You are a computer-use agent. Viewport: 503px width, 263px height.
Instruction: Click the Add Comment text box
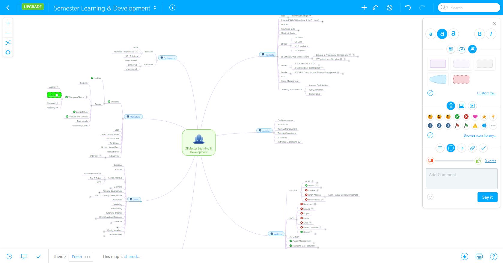(x=462, y=179)
